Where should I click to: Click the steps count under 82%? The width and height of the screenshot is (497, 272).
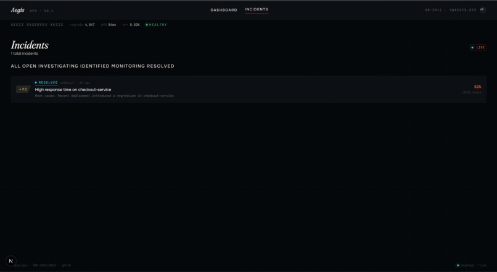pyautogui.click(x=471, y=92)
